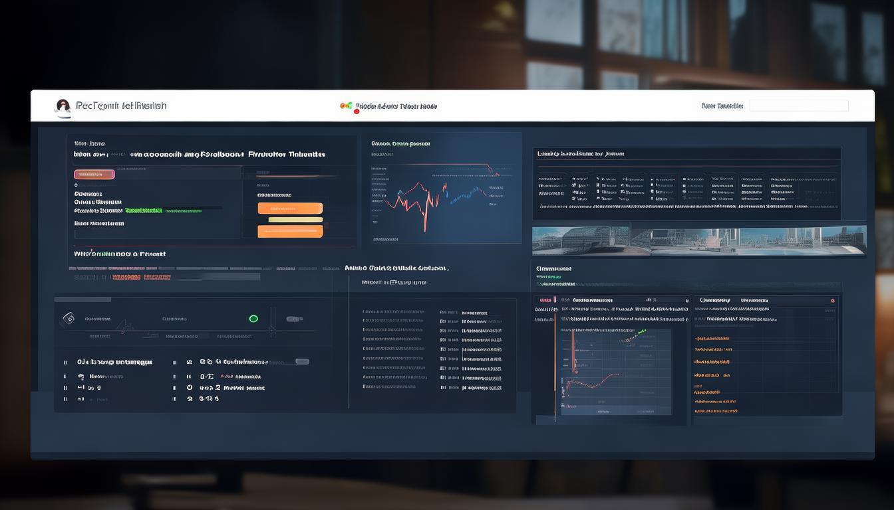Image resolution: width=894 pixels, height=510 pixels.
Task: Click the user avatar icon in header
Action: [x=63, y=107]
